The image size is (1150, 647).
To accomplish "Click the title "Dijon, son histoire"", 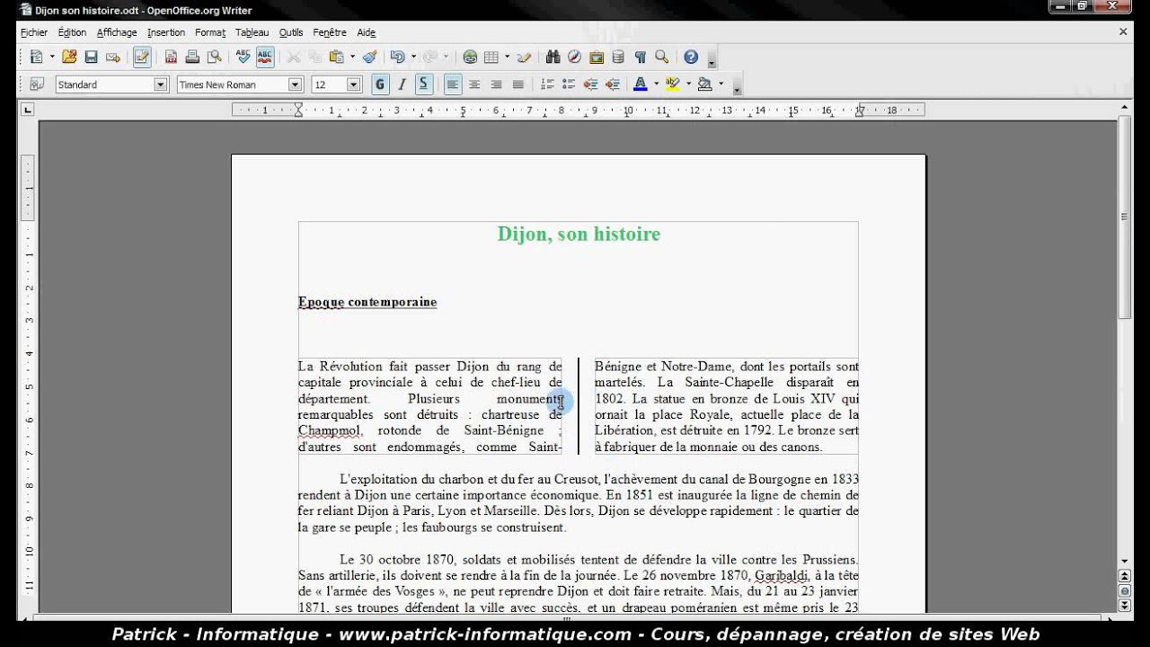I will pos(579,234).
